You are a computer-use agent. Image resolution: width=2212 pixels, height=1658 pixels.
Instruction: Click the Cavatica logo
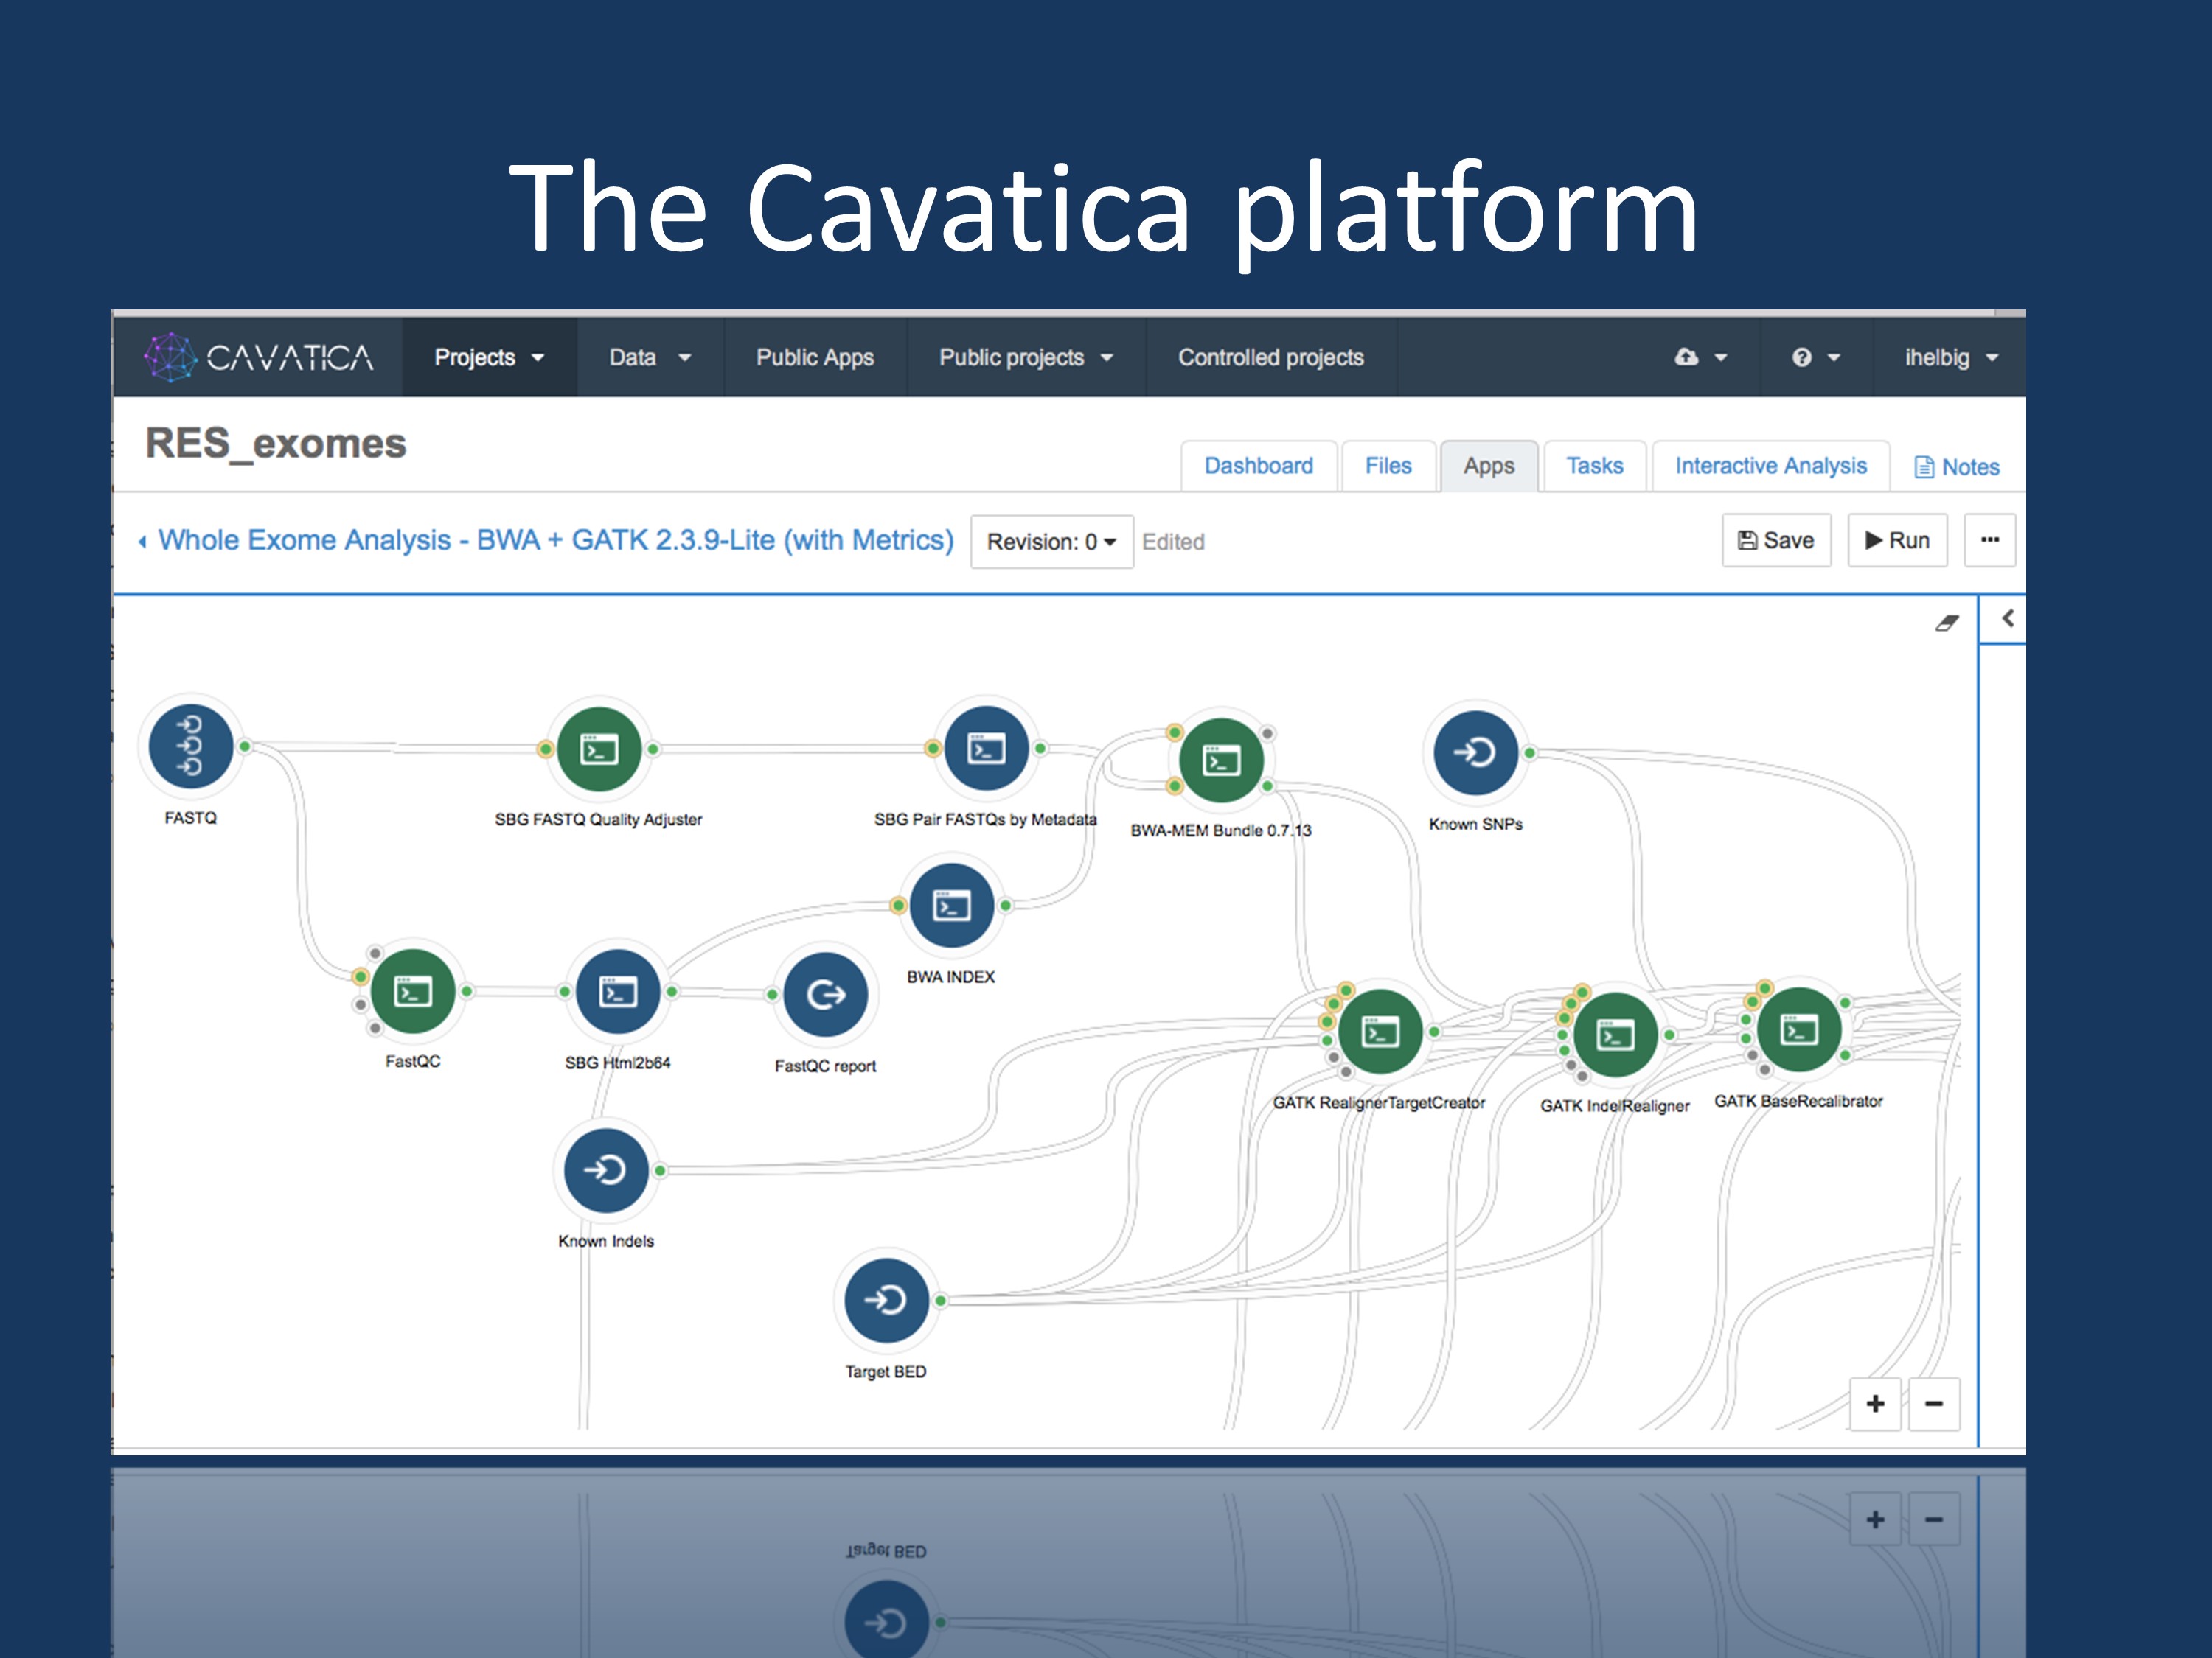point(259,357)
